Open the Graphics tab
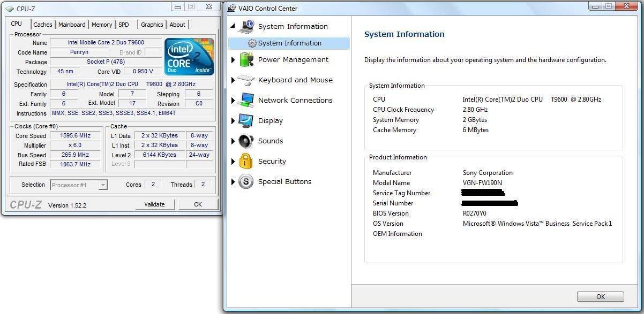This screenshot has height=314, width=644. click(152, 25)
